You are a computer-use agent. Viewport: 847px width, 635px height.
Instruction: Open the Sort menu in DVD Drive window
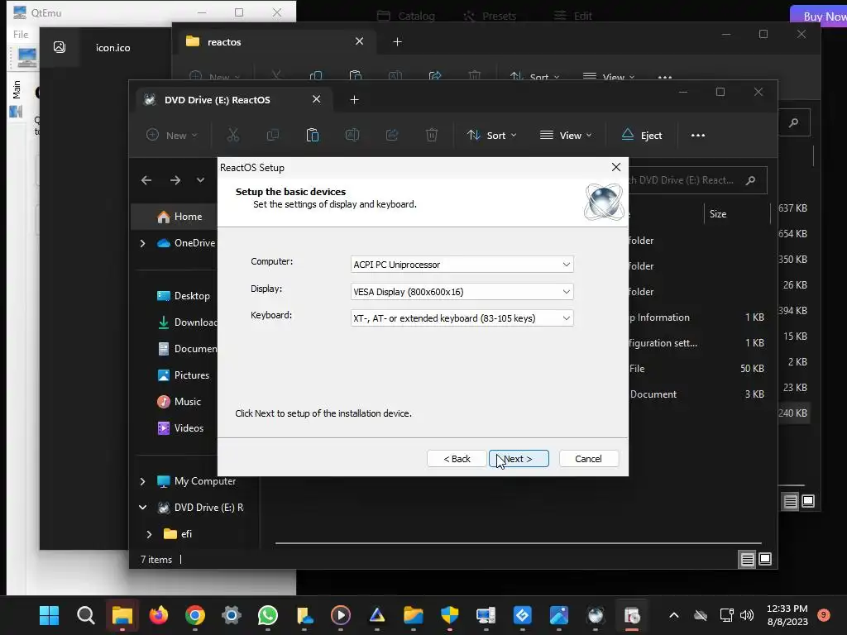491,135
